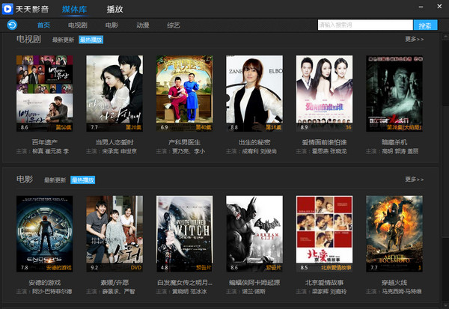Screen dimensions: 449x309
Task: Click the 出生的秘密 title text
Action: tap(254, 142)
